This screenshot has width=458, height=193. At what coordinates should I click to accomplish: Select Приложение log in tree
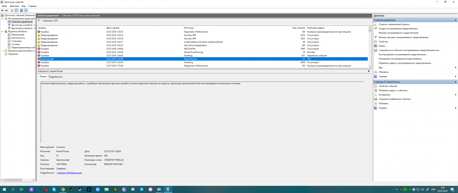point(18,34)
